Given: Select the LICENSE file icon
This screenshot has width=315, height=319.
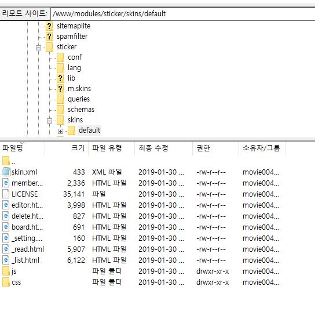Looking at the screenshot, I should coord(6,194).
